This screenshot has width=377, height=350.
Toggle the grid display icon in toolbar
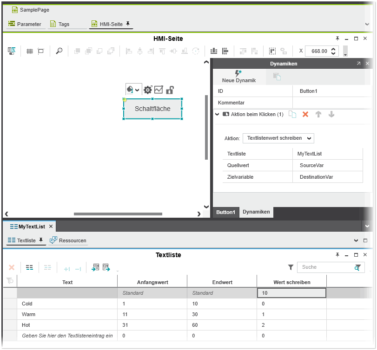pyautogui.click(x=29, y=51)
